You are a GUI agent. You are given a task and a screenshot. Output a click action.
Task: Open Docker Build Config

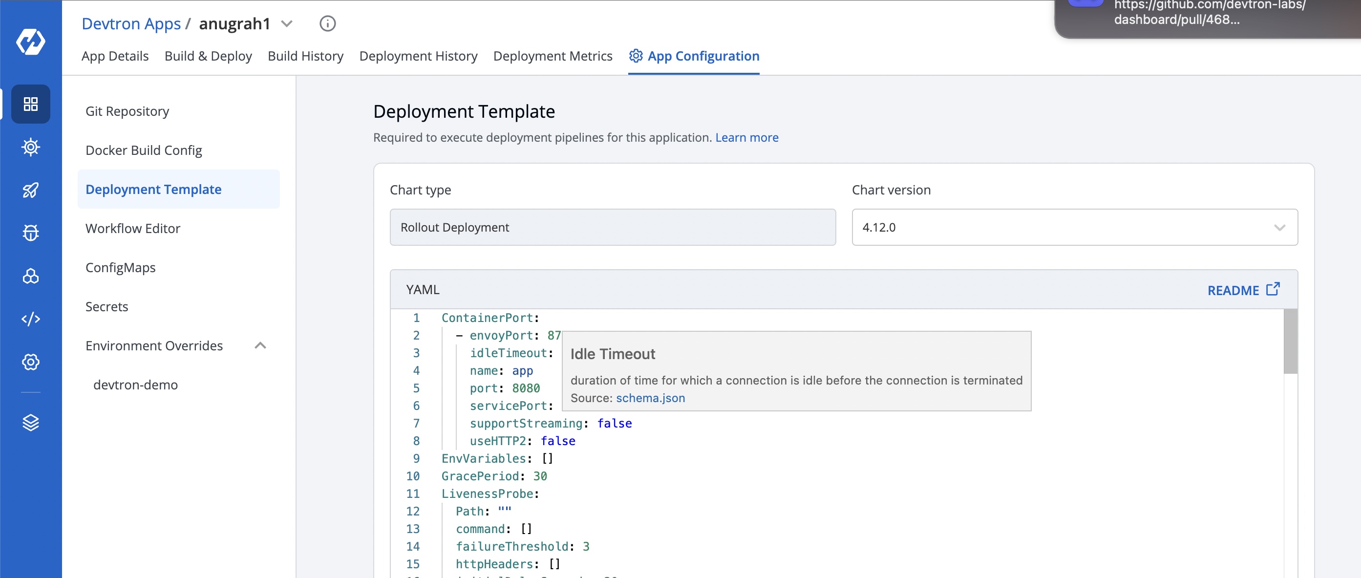[x=179, y=150]
